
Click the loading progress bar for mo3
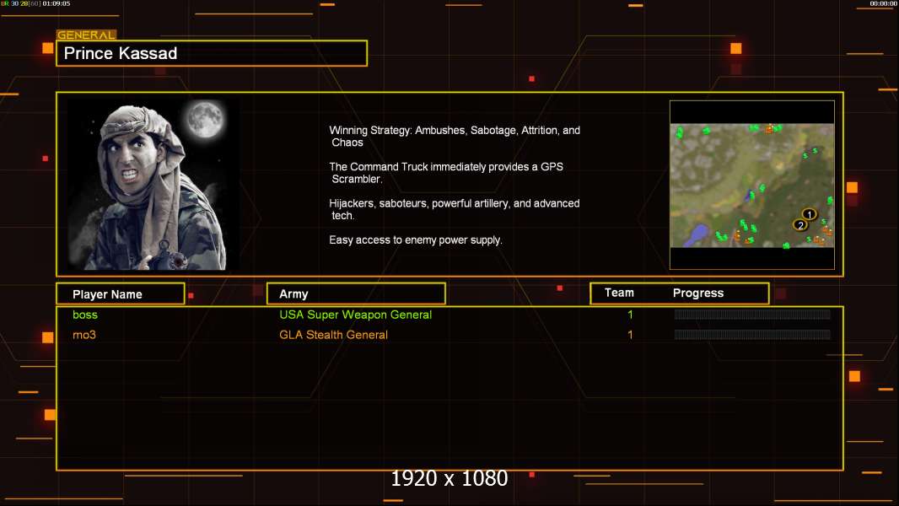point(752,334)
